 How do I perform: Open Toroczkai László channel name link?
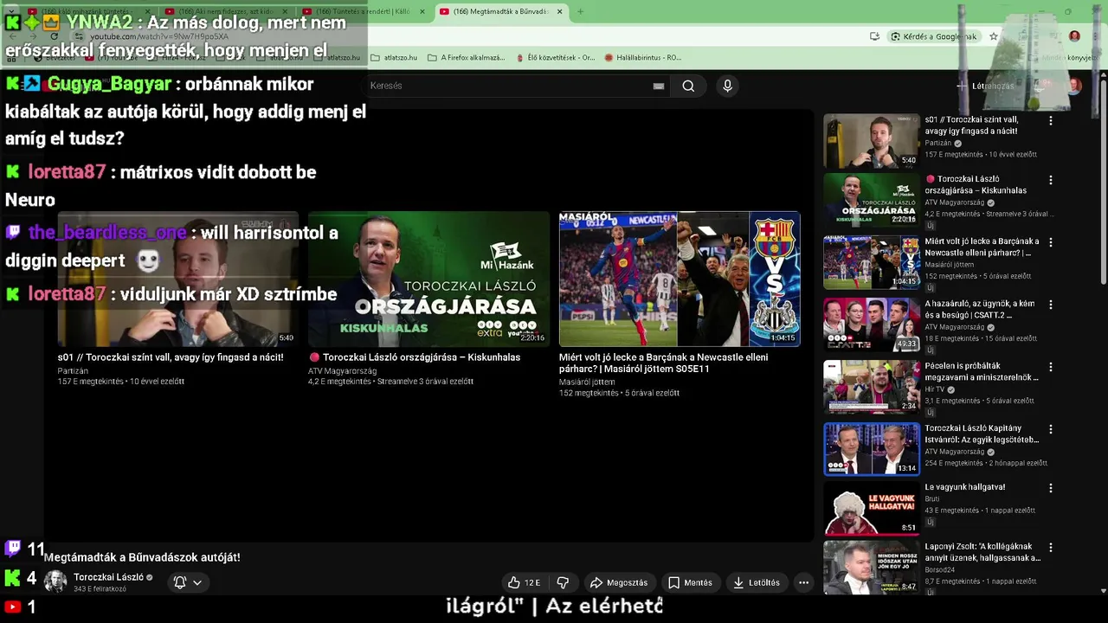click(x=108, y=577)
